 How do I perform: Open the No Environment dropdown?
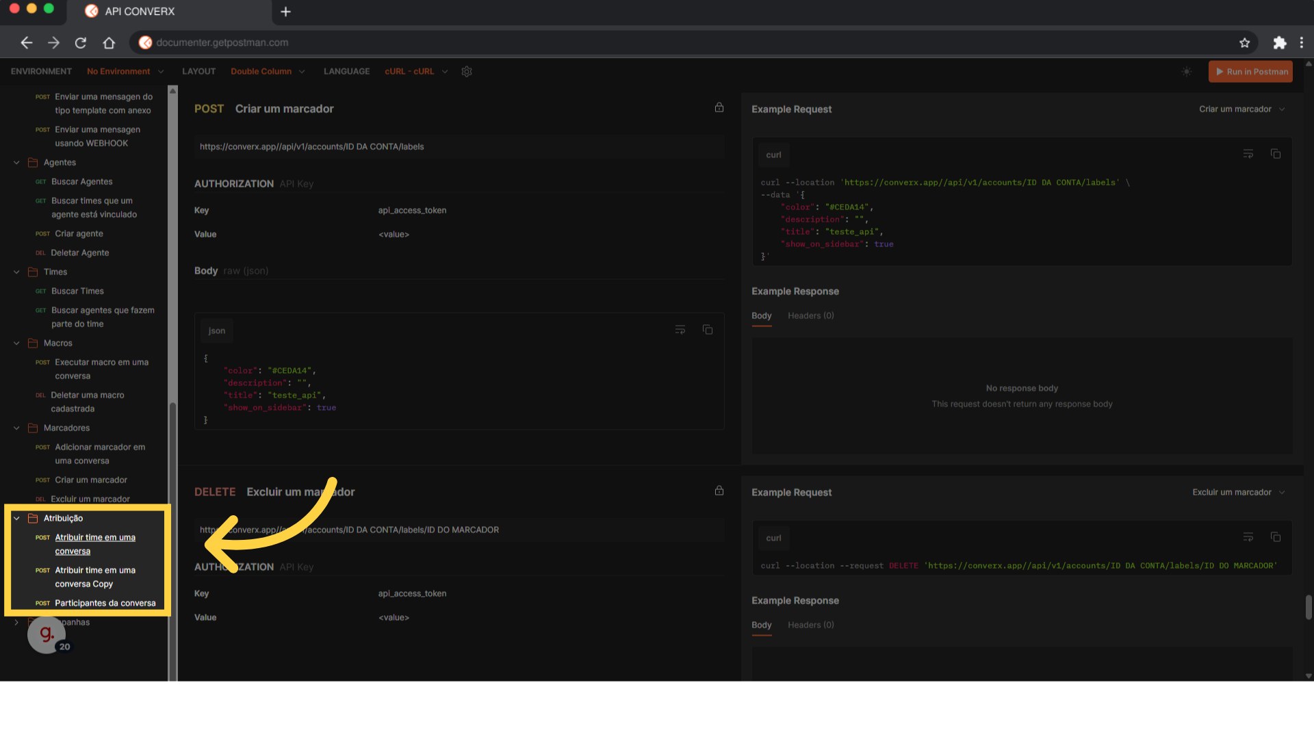pyautogui.click(x=125, y=71)
